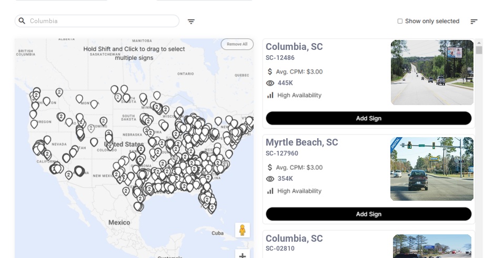The image size is (484, 258).
Task: Add Sign for Columbia SC-12486
Action: pyautogui.click(x=369, y=118)
